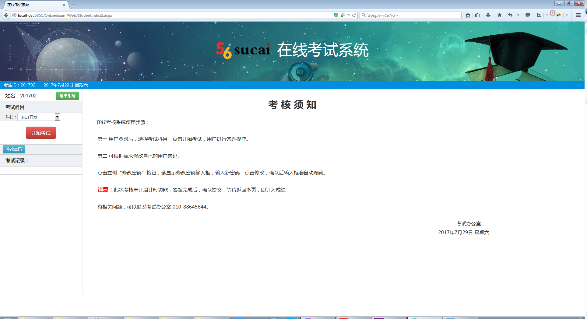Click the phone number 010-88645644 line
The width and height of the screenshot is (587, 319).
click(154, 207)
